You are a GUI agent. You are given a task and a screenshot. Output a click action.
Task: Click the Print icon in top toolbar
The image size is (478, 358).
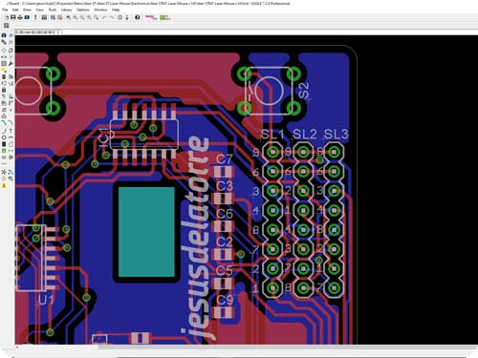[20, 17]
